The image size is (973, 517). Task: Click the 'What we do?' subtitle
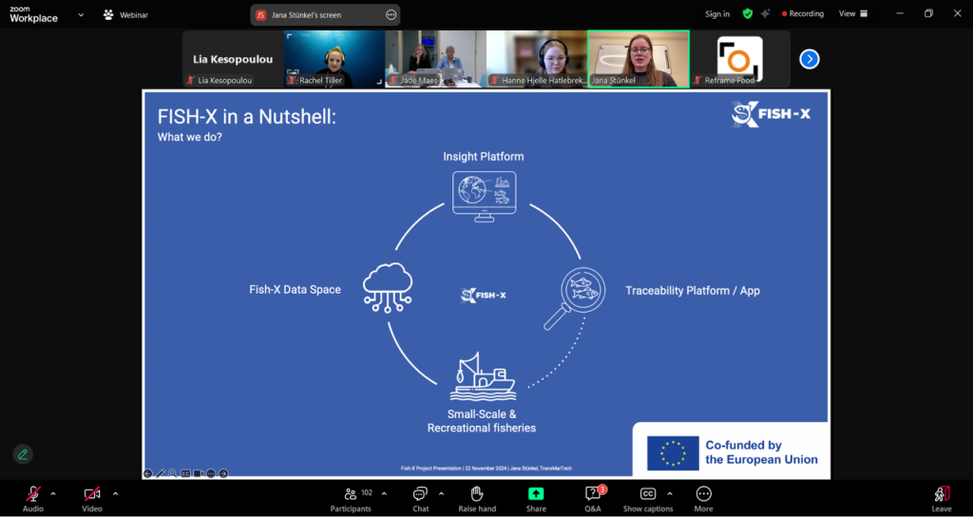(190, 137)
